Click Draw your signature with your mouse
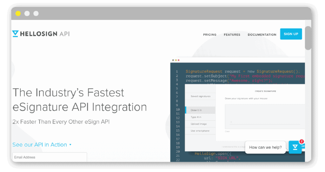 246,99
